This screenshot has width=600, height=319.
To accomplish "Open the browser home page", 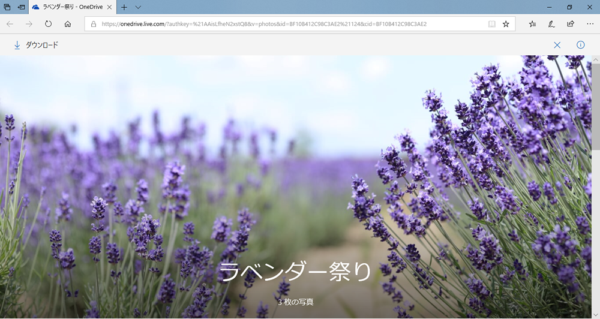I will [x=68, y=24].
